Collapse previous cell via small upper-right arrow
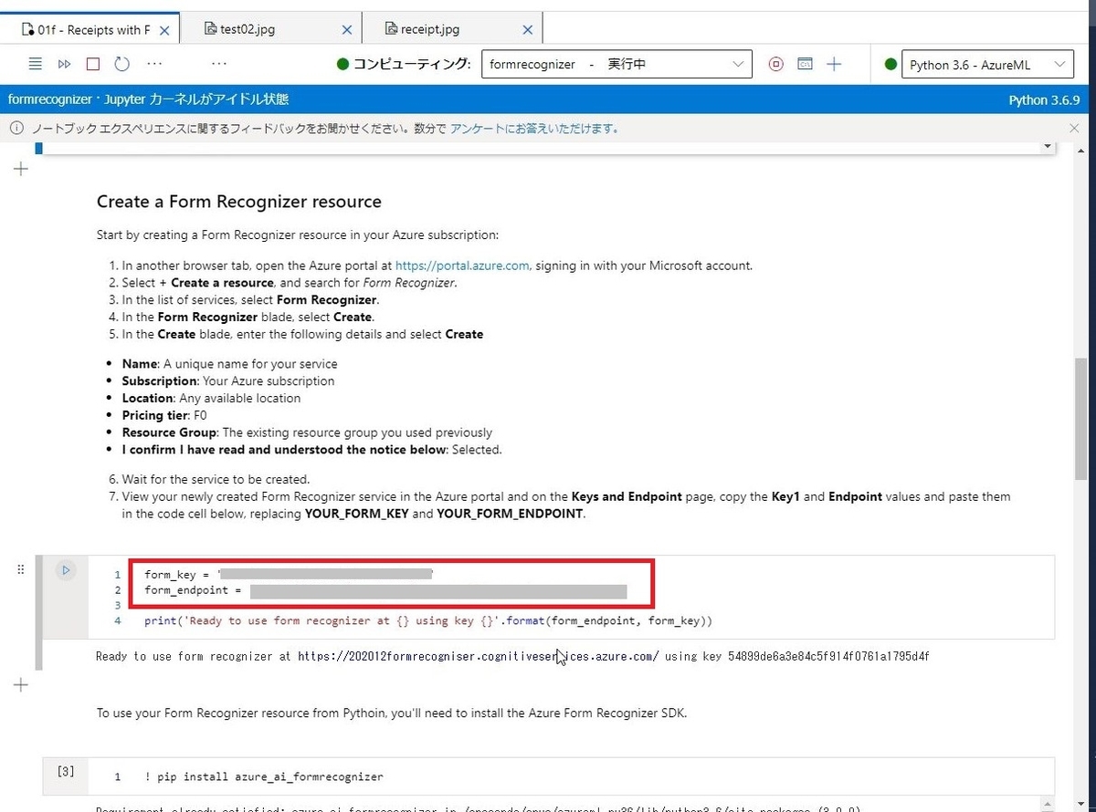Screen dimensions: 1096x812 point(1047,147)
